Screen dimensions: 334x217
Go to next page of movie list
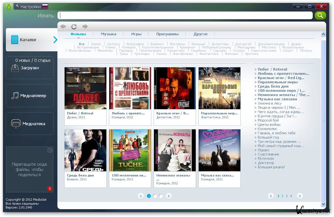300,196
